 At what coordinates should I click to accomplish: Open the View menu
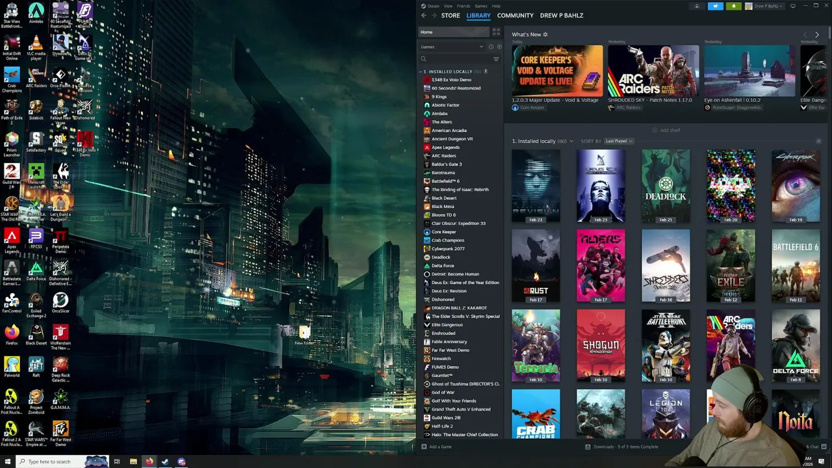pyautogui.click(x=448, y=6)
